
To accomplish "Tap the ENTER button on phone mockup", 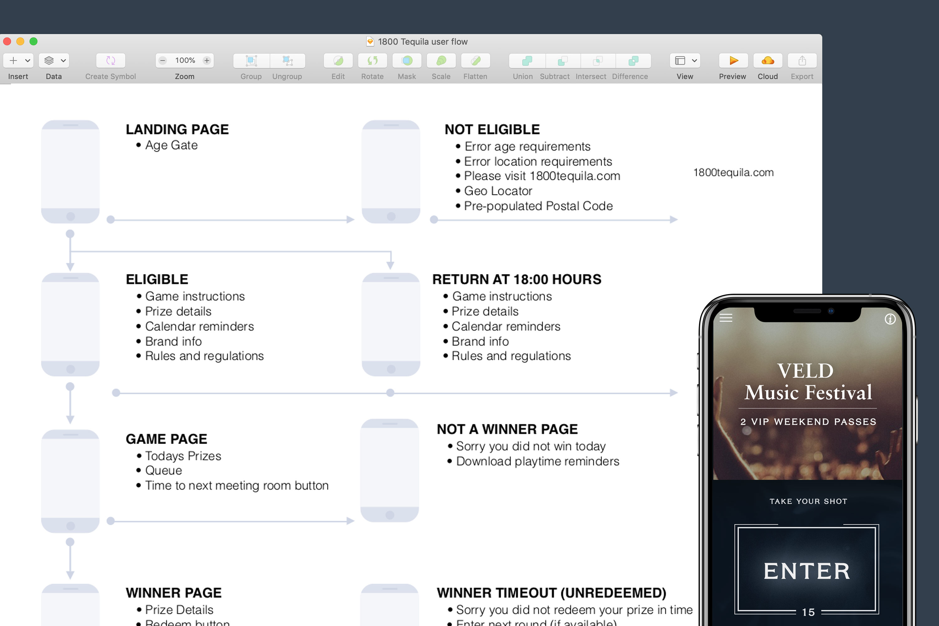I will click(807, 569).
